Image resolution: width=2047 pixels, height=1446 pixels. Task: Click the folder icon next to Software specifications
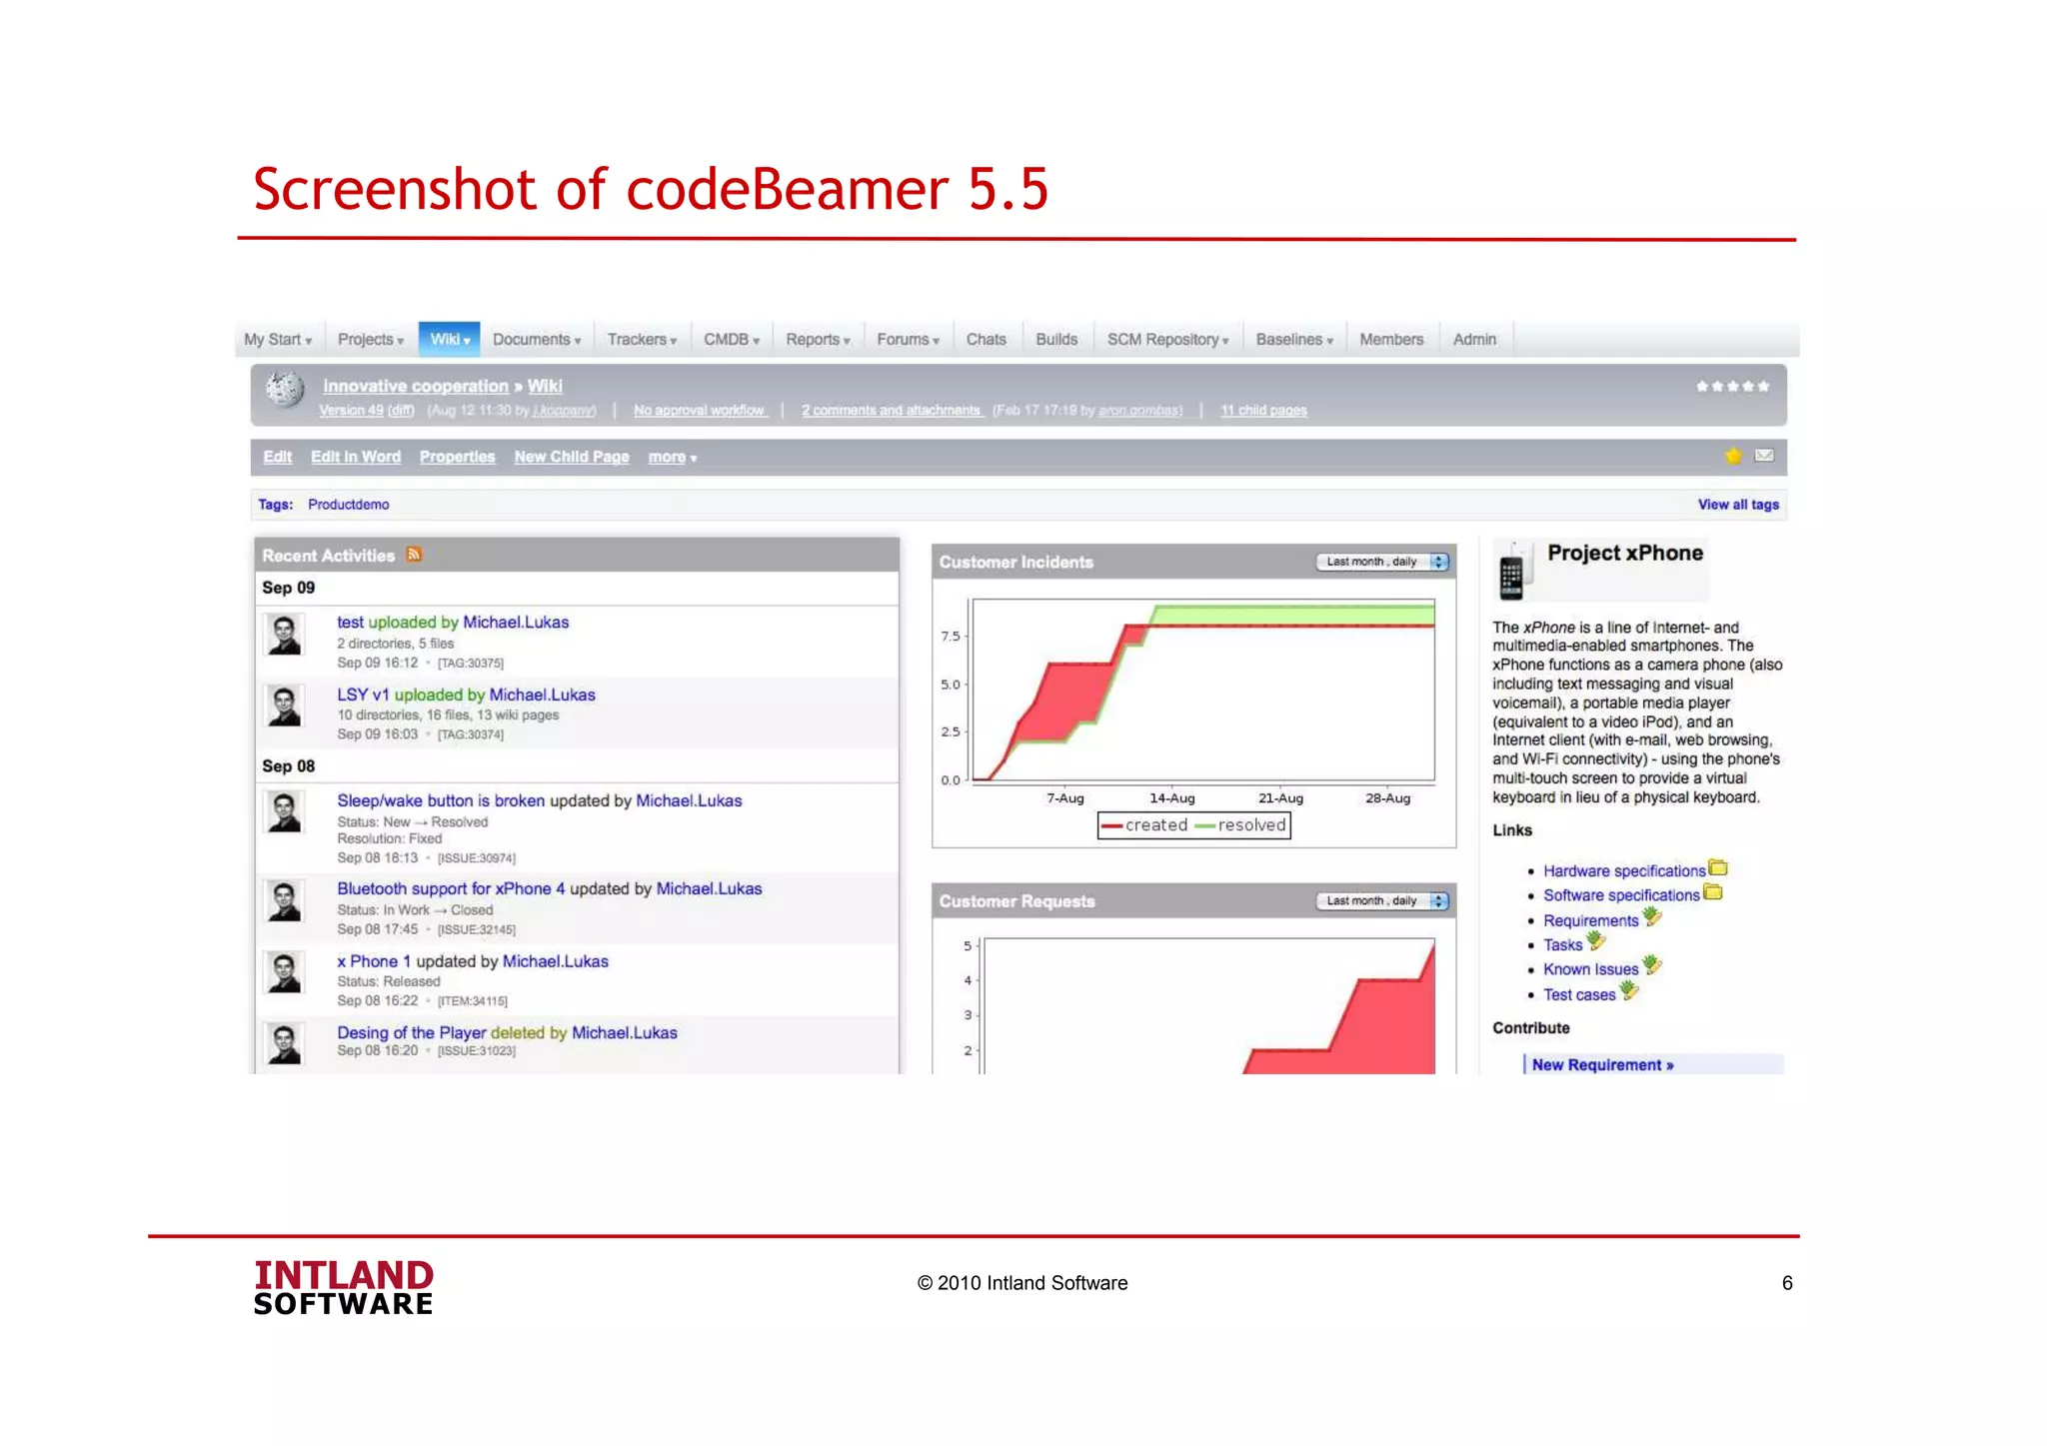click(1713, 892)
